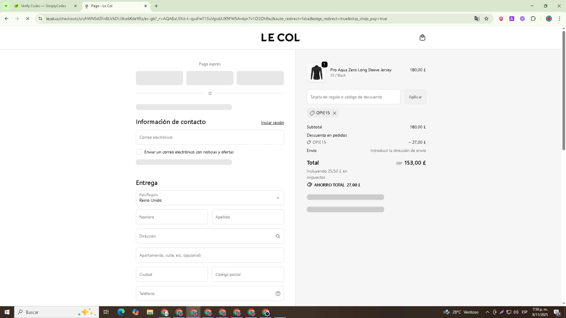The width and height of the screenshot is (566, 318).
Task: Click the Apartamento, suite optional field
Action: [x=210, y=255]
